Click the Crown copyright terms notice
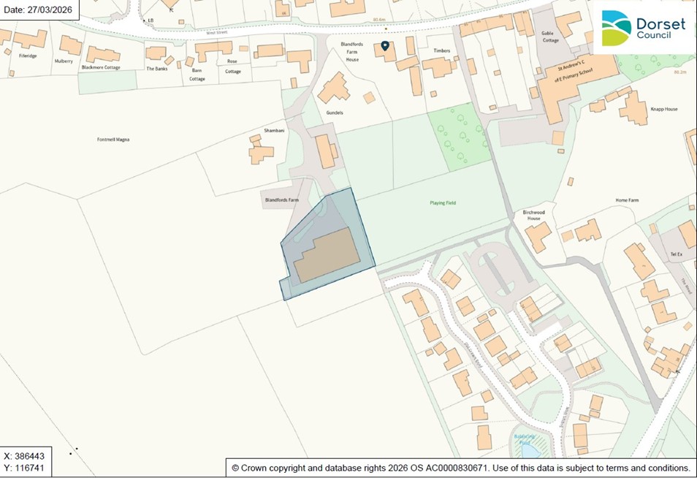This screenshot has height=478, width=697. coord(460,468)
